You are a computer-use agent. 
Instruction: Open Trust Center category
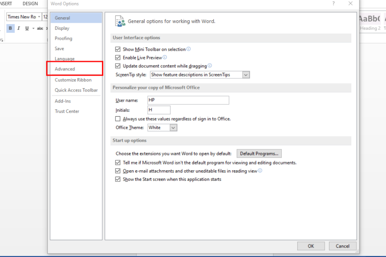pos(76,111)
